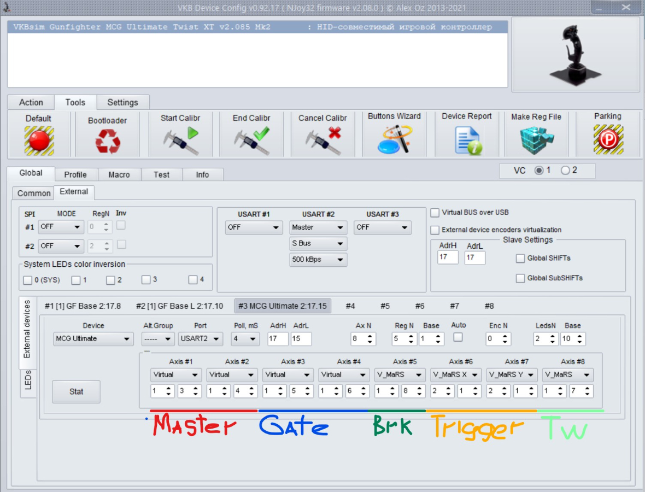Select external device #2 GF Base L 2:17.10
This screenshot has width=645, height=492.
point(179,306)
